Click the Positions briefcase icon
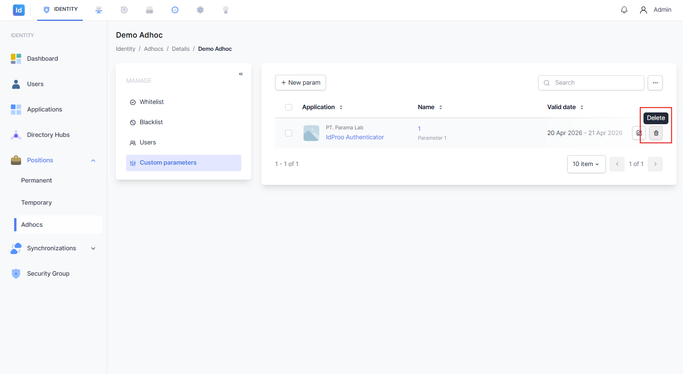 (16, 160)
